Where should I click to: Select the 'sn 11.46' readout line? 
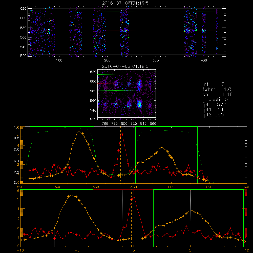pyautogui.click(x=217, y=95)
